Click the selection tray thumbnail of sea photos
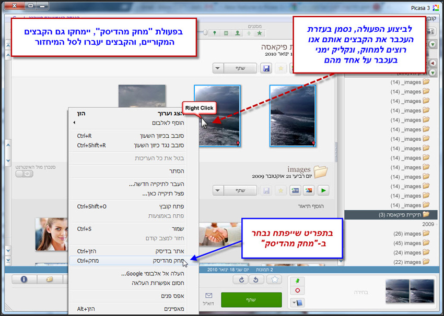Image resolution: width=444 pixels, height=316 pixels. coord(410,291)
